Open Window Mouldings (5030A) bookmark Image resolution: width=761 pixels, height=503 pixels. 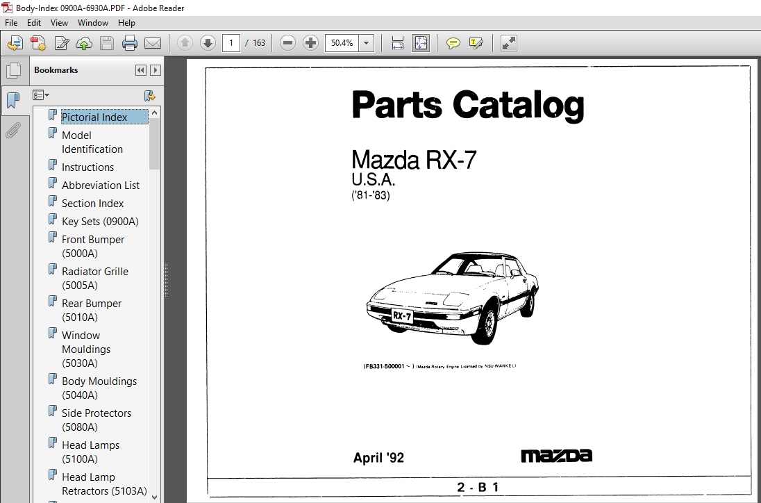pyautogui.click(x=86, y=349)
